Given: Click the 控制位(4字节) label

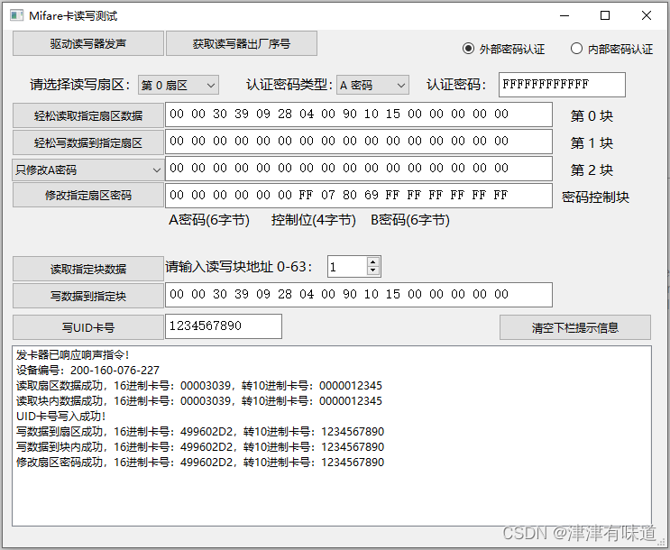Looking at the screenshot, I should (313, 220).
